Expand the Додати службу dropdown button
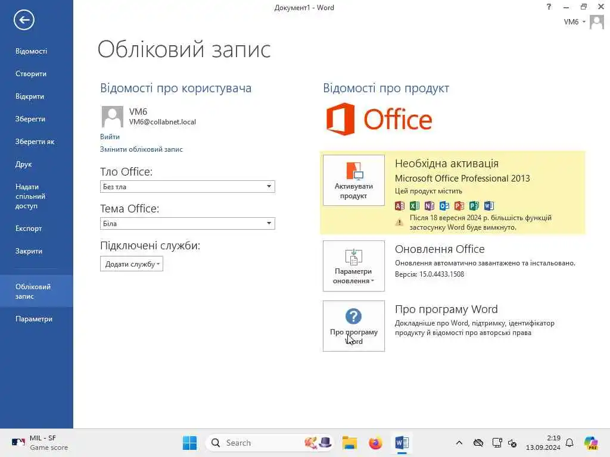The width and height of the screenshot is (610, 457). pyautogui.click(x=132, y=264)
